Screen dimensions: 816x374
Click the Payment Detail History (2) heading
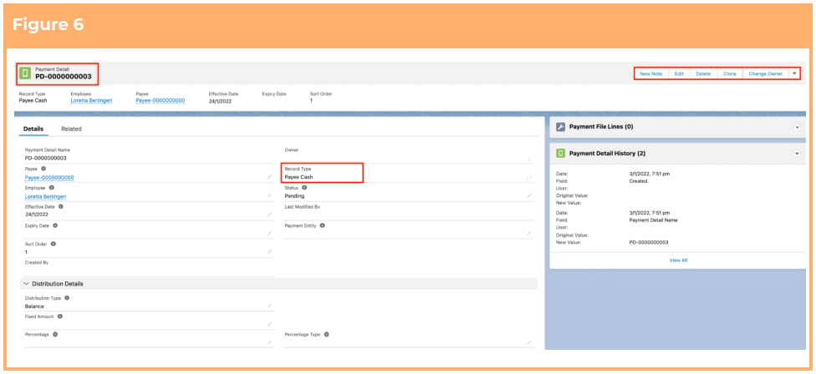tap(607, 154)
